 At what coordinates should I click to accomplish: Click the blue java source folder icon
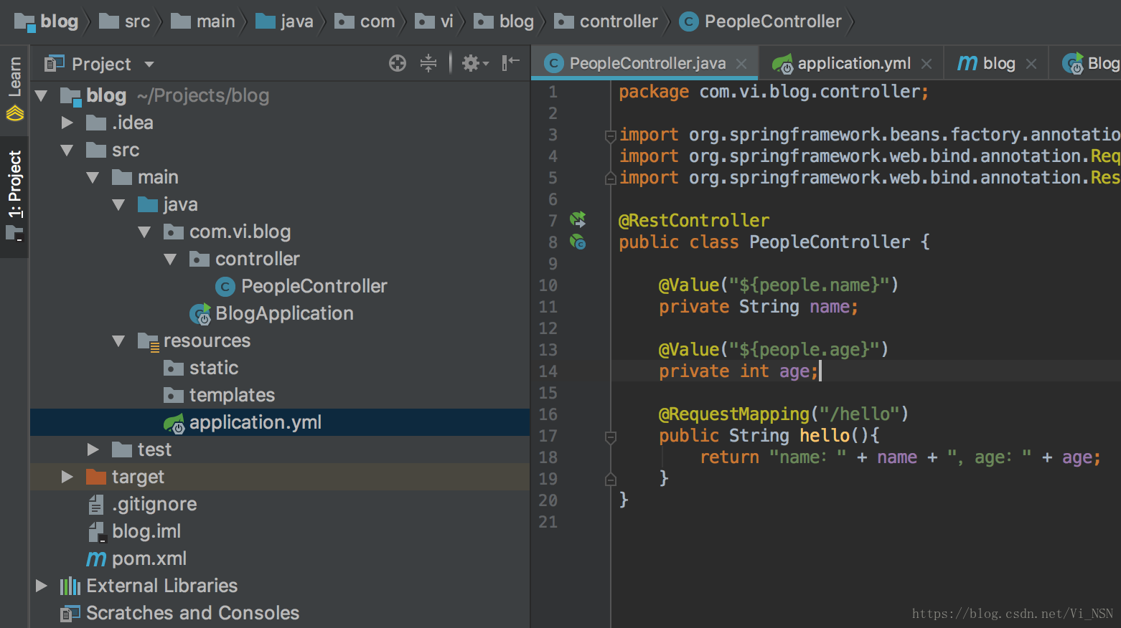tap(148, 205)
